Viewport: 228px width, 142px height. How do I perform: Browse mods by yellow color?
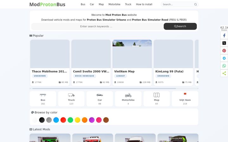[x=78, y=120]
